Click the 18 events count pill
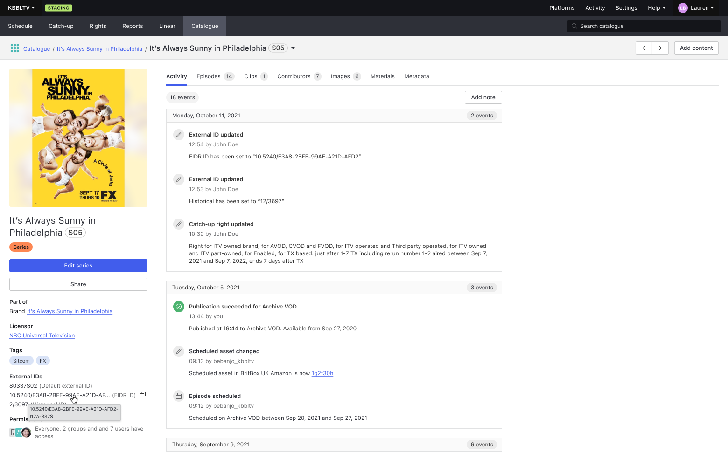Screen dimensions: 728x452 (x=182, y=97)
